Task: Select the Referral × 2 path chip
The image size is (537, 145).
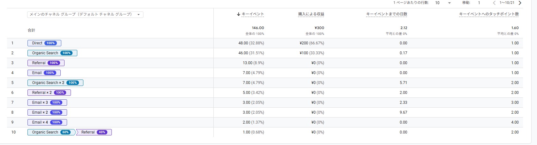Action: [49, 93]
